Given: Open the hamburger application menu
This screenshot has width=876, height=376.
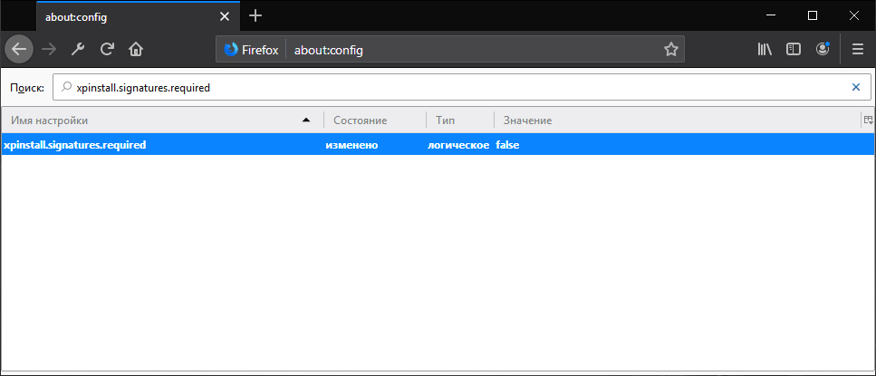Looking at the screenshot, I should click(858, 49).
